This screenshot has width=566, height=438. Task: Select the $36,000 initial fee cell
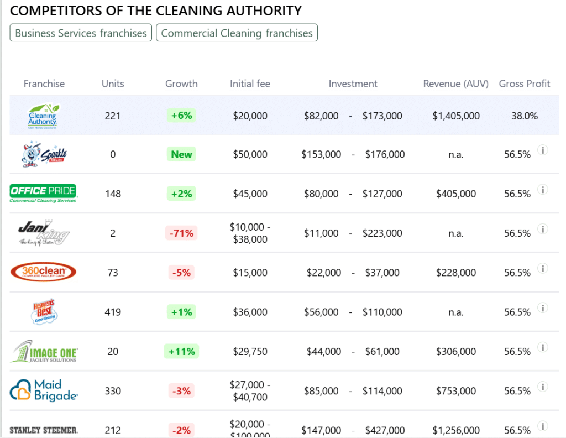[250, 312]
